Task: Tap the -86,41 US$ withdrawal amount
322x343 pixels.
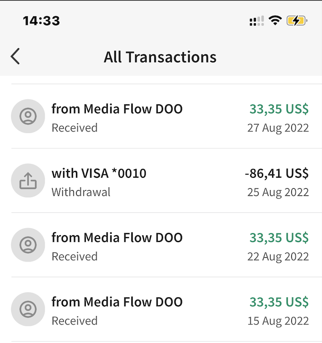Action: tap(277, 173)
